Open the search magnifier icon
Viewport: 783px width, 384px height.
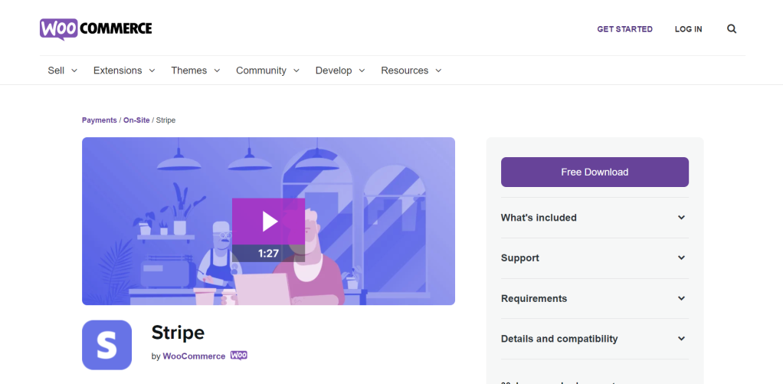732,29
